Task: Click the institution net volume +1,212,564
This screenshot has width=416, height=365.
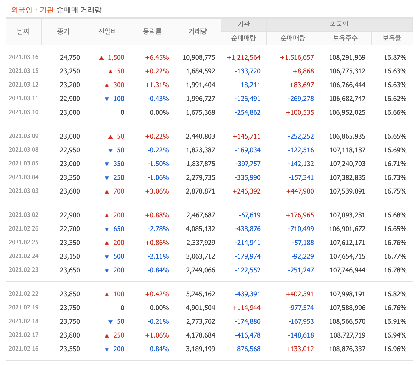Action: (244, 57)
